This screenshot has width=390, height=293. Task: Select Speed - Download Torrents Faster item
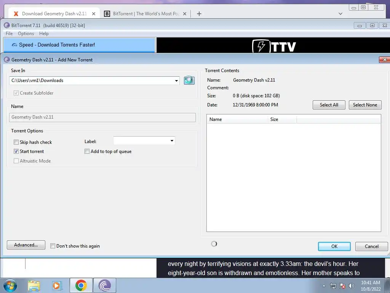pos(79,45)
